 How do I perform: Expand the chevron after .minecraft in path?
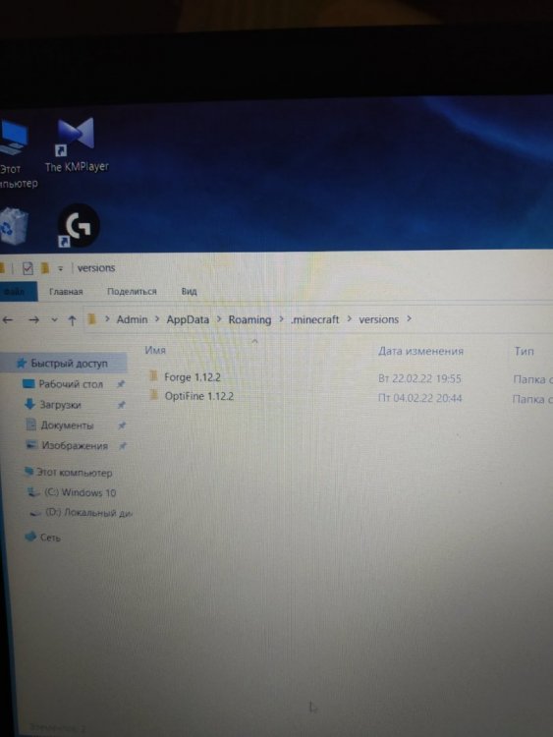[x=349, y=319]
